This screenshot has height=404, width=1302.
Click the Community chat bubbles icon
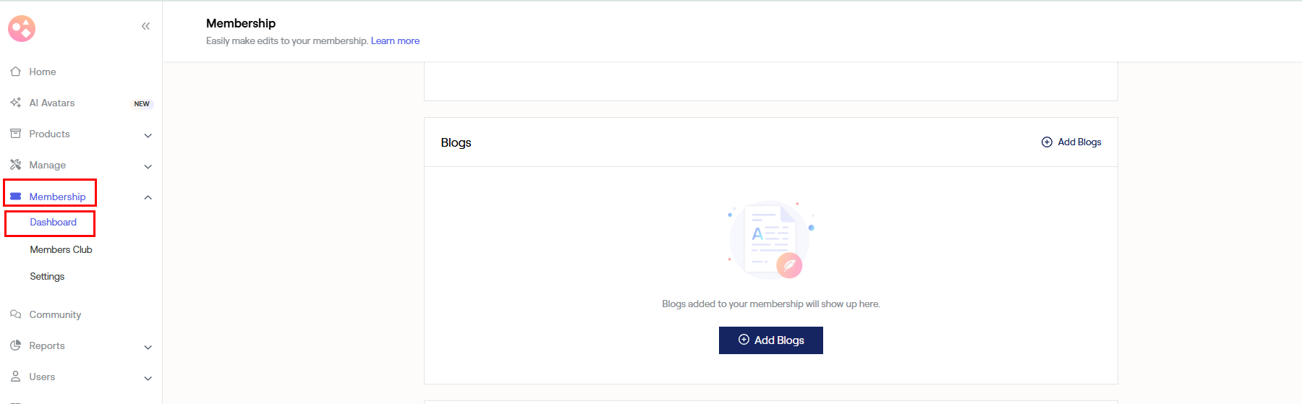15,314
